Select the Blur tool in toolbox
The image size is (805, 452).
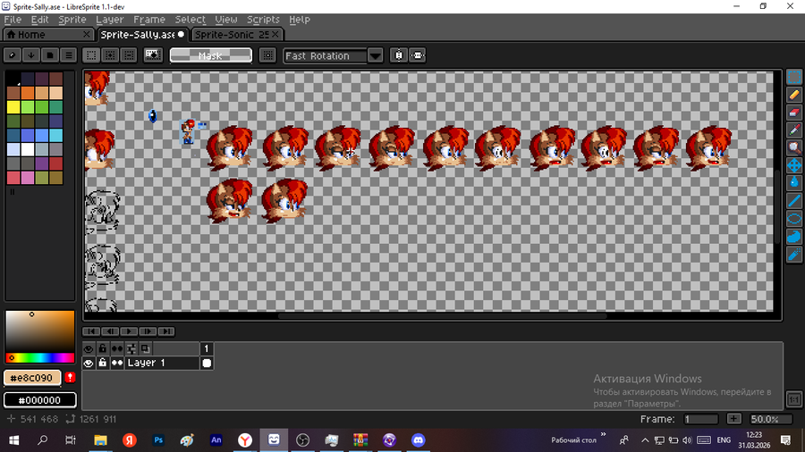point(794,255)
